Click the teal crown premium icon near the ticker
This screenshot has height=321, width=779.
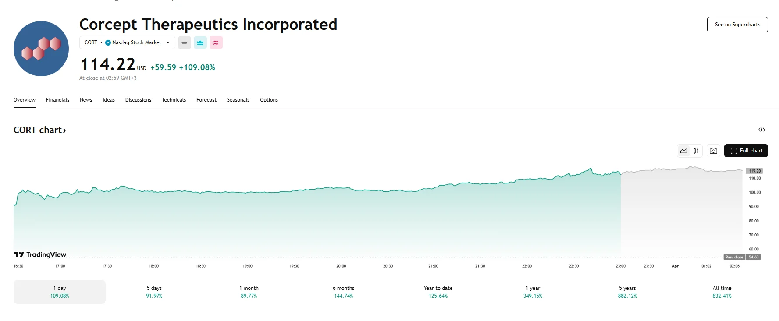pos(200,42)
